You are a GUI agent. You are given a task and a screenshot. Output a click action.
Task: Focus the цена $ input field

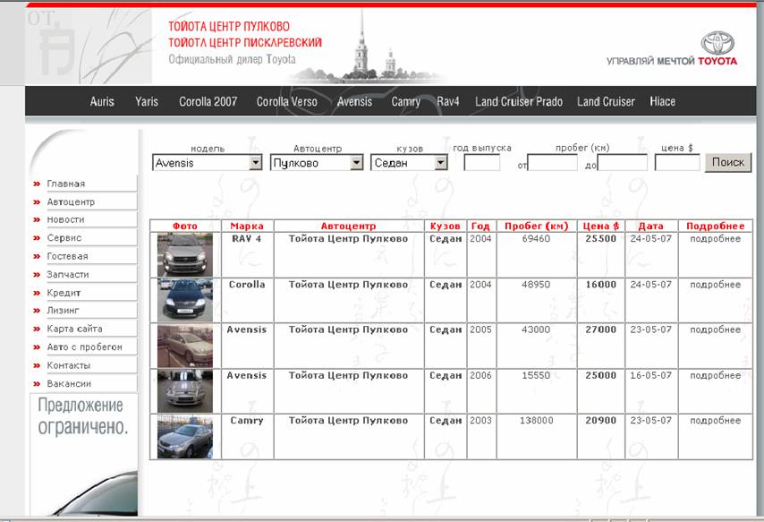point(677,162)
